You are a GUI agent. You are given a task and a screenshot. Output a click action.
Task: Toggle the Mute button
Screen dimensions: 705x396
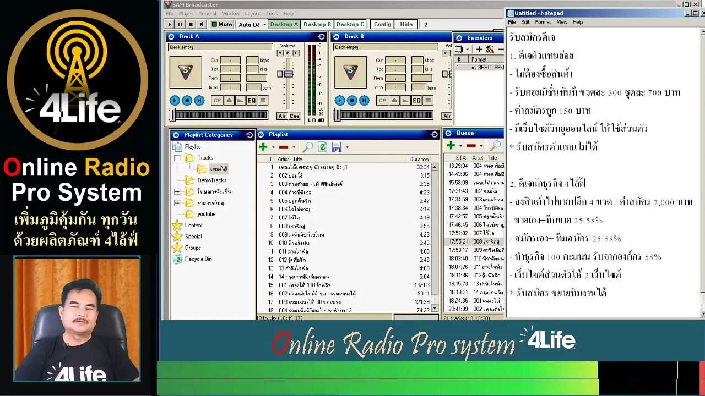coord(221,24)
